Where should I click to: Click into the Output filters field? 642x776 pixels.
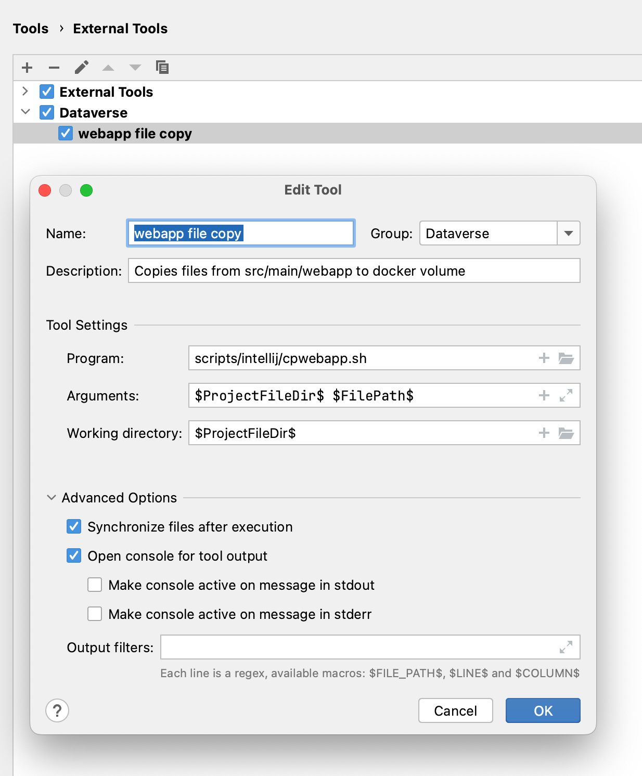[359, 648]
